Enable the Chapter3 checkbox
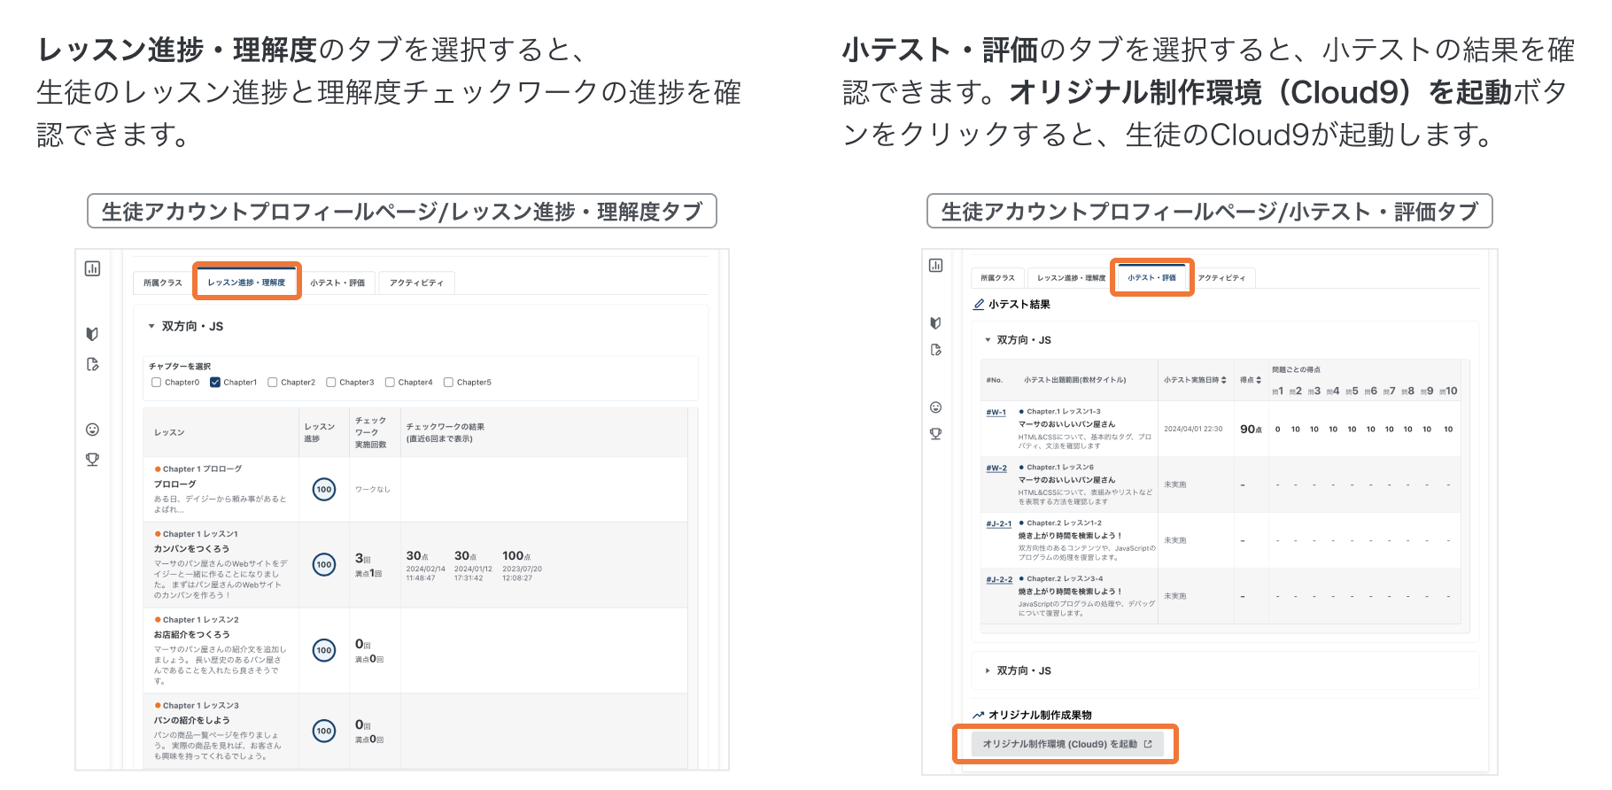This screenshot has width=1612, height=790. coord(331,383)
